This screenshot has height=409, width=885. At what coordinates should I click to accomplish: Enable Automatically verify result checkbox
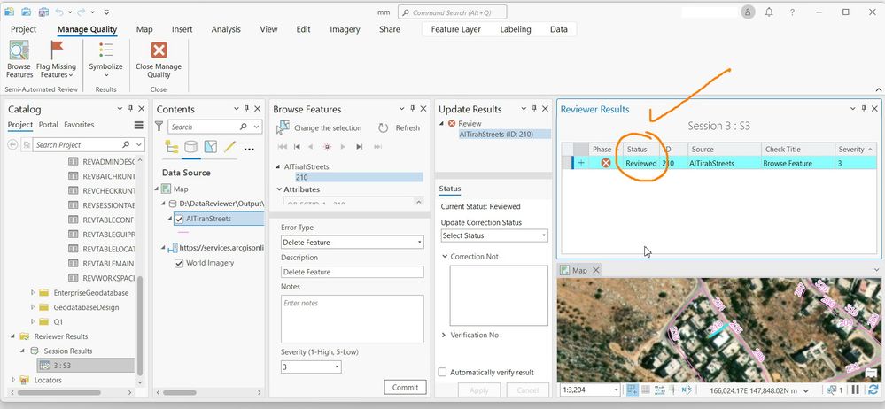click(x=443, y=373)
